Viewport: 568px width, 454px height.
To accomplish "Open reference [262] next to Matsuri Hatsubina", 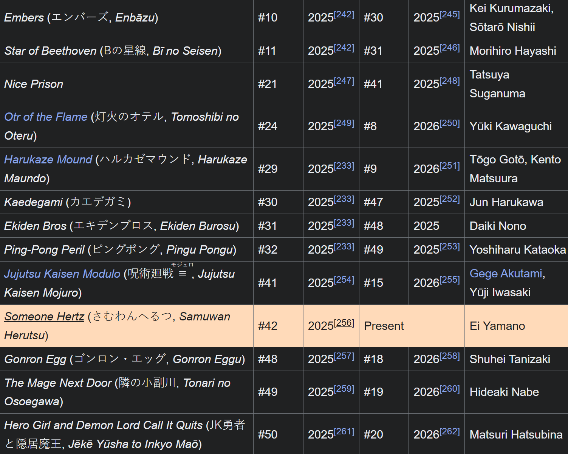I will click(450, 432).
